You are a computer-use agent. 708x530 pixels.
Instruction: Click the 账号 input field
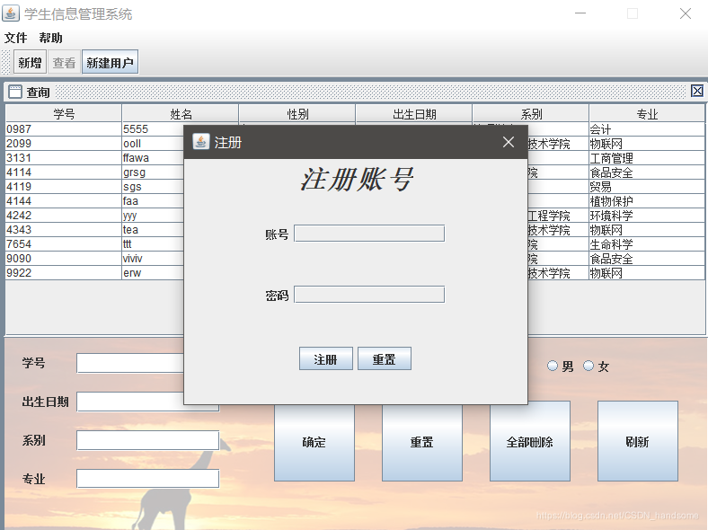[x=369, y=234]
